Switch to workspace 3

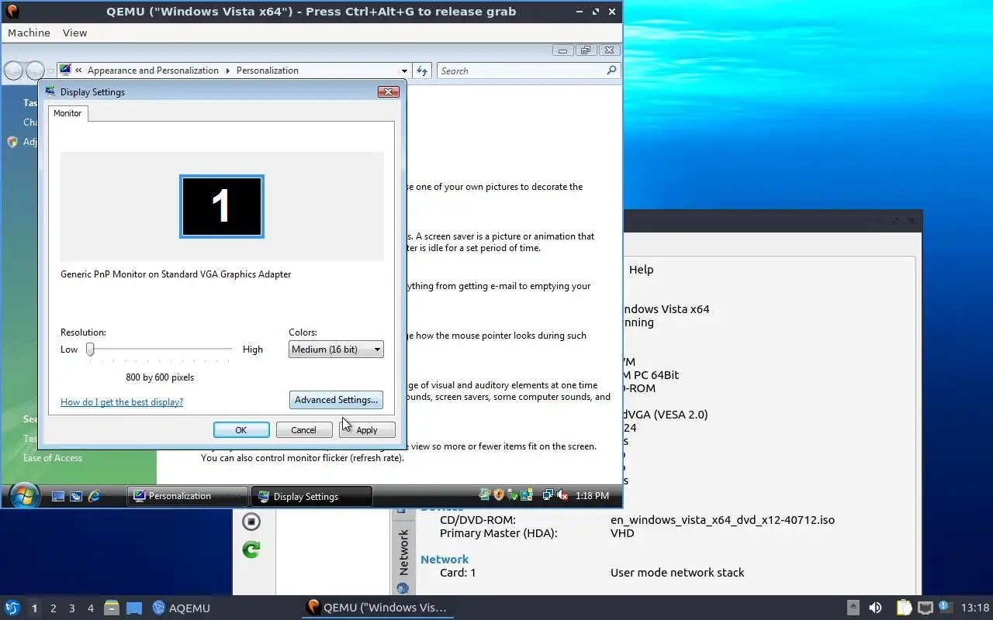[72, 608]
